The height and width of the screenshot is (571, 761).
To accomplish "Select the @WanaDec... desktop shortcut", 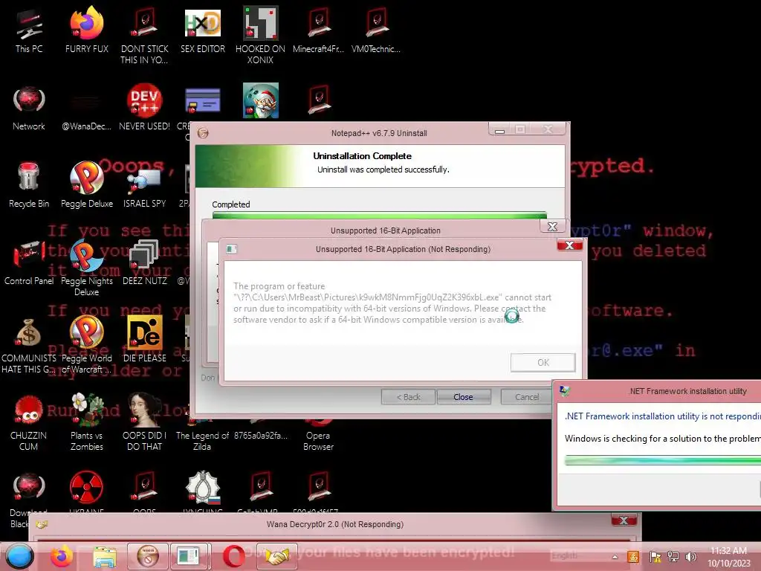I will pyautogui.click(x=87, y=109).
